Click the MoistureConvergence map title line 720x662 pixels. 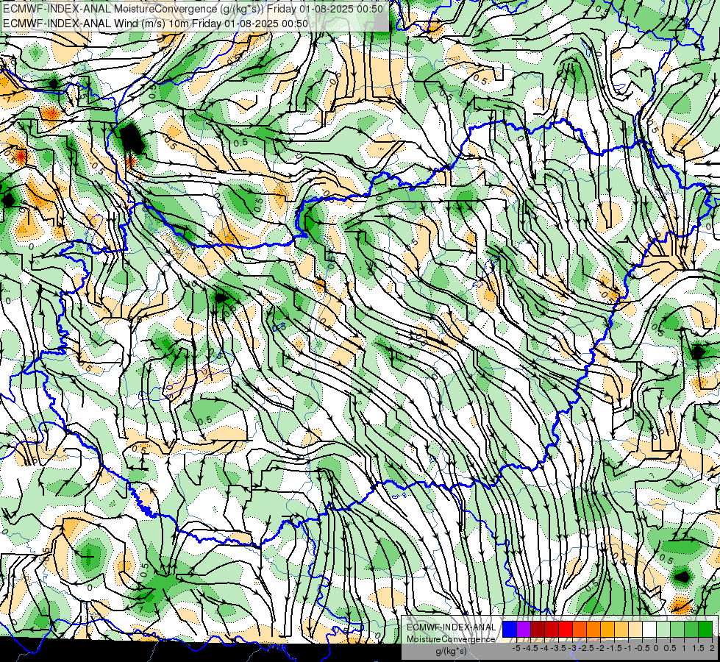tap(192, 9)
